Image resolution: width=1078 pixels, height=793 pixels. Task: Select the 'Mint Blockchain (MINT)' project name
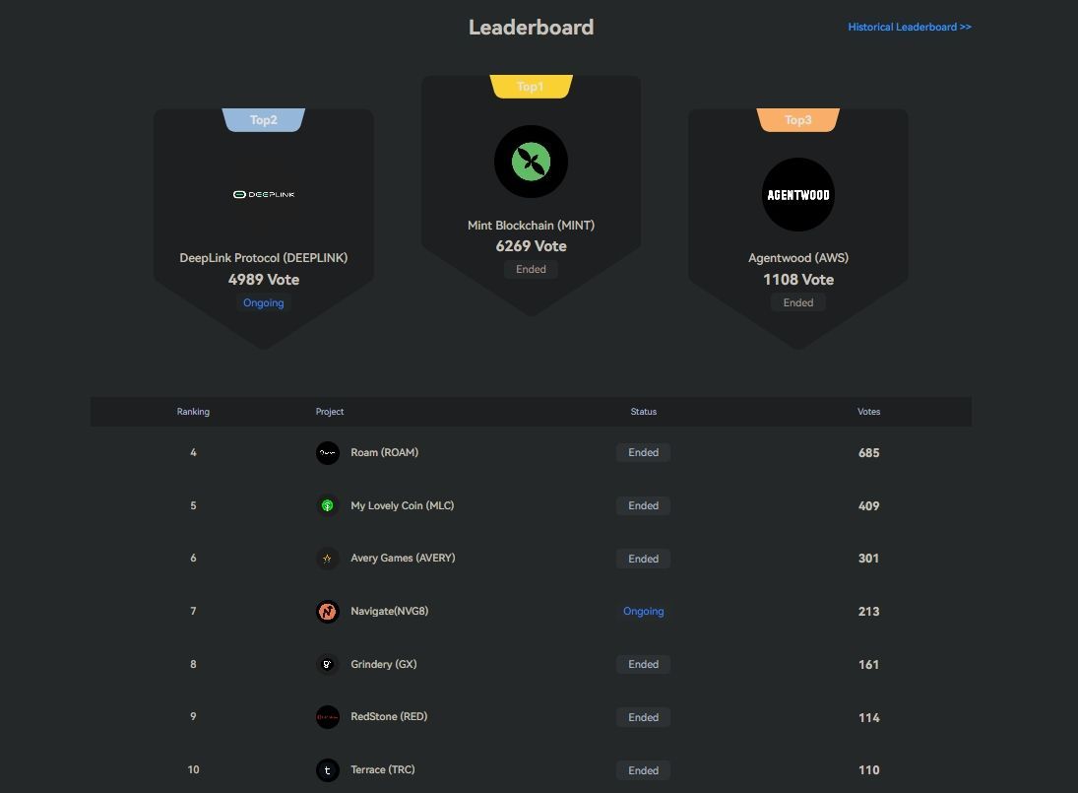point(531,226)
